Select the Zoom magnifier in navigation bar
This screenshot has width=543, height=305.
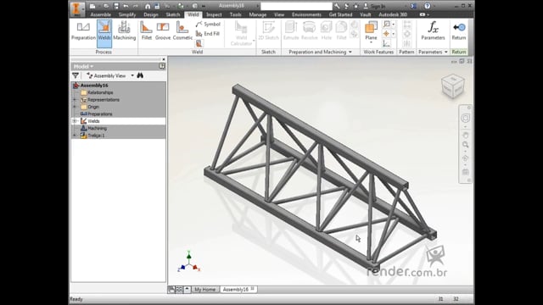click(466, 145)
